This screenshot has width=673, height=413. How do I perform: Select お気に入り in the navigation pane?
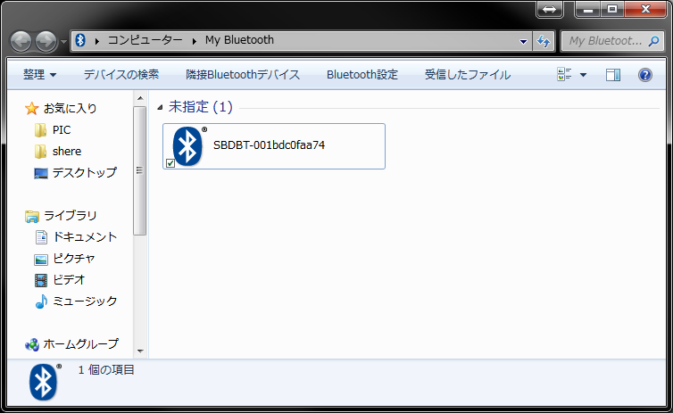point(71,108)
